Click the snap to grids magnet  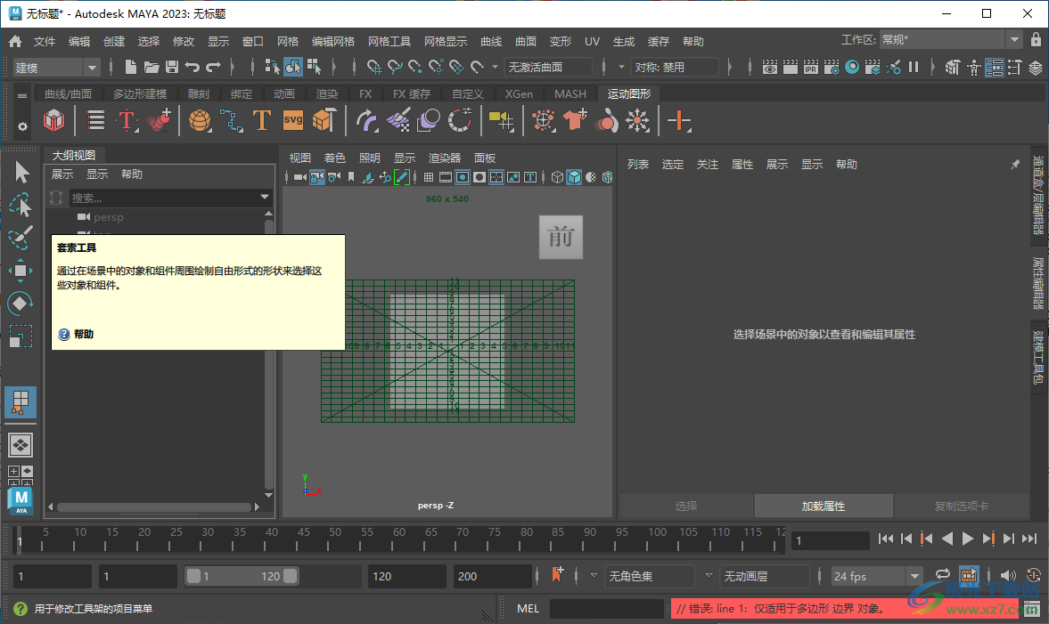tap(374, 67)
